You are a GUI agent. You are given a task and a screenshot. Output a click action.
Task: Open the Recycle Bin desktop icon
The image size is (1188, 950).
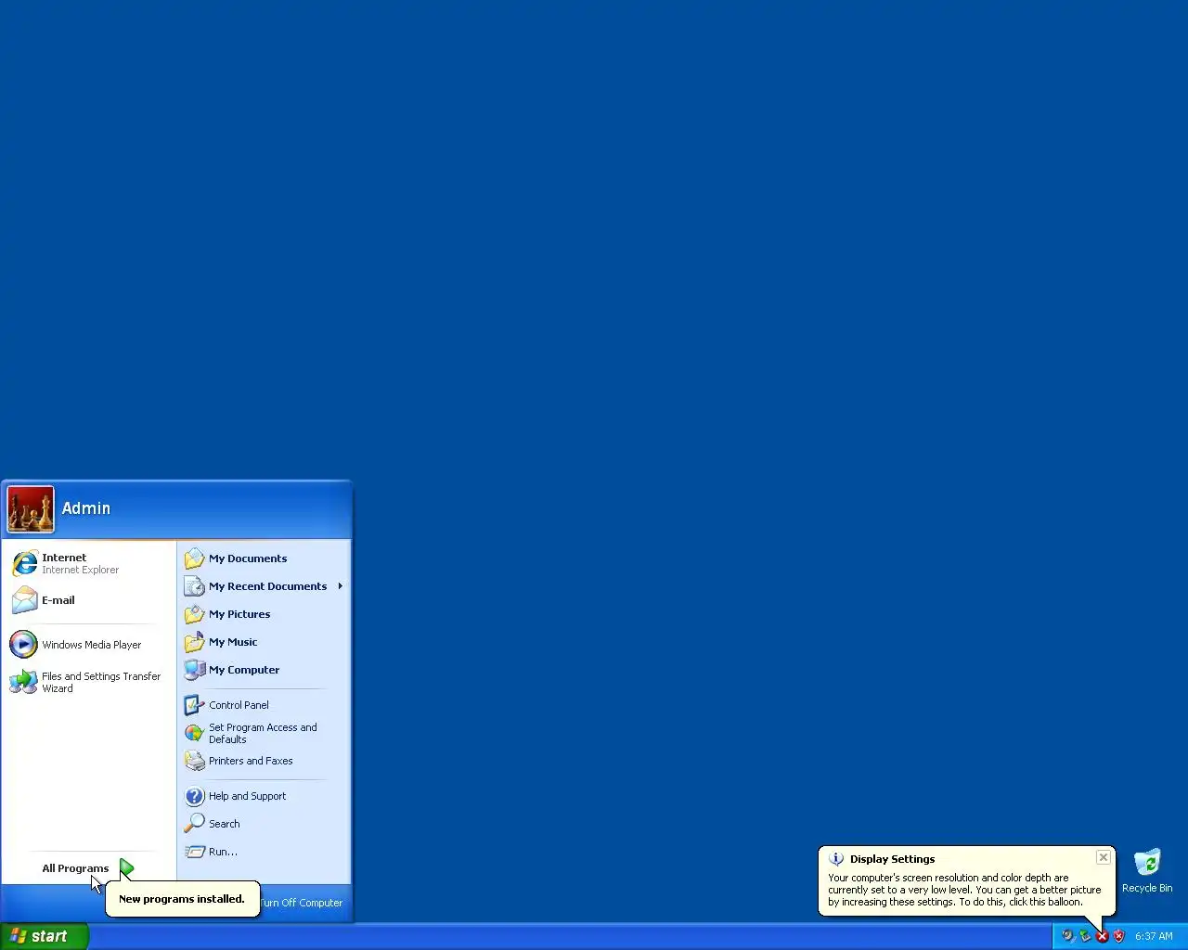pos(1147,870)
